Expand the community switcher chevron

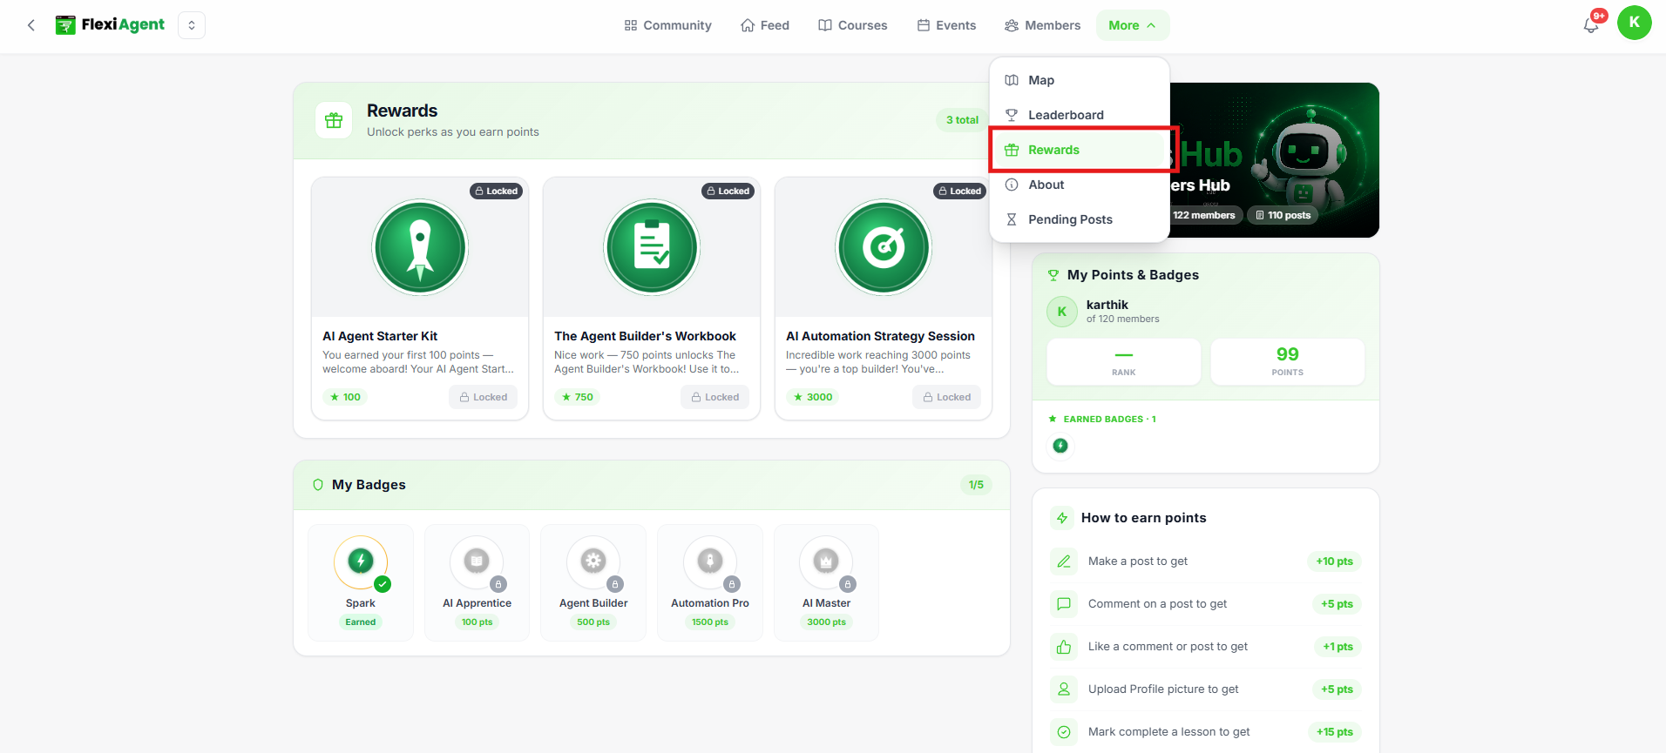pyautogui.click(x=192, y=25)
